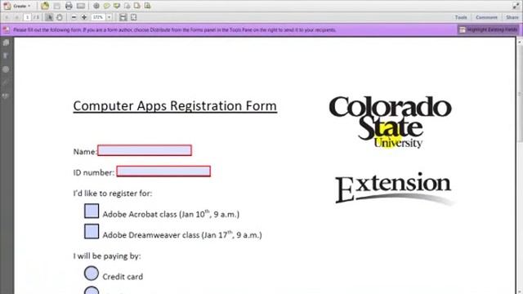Click the ID number text field
Viewport: 523px width, 294px height.
coord(163,171)
